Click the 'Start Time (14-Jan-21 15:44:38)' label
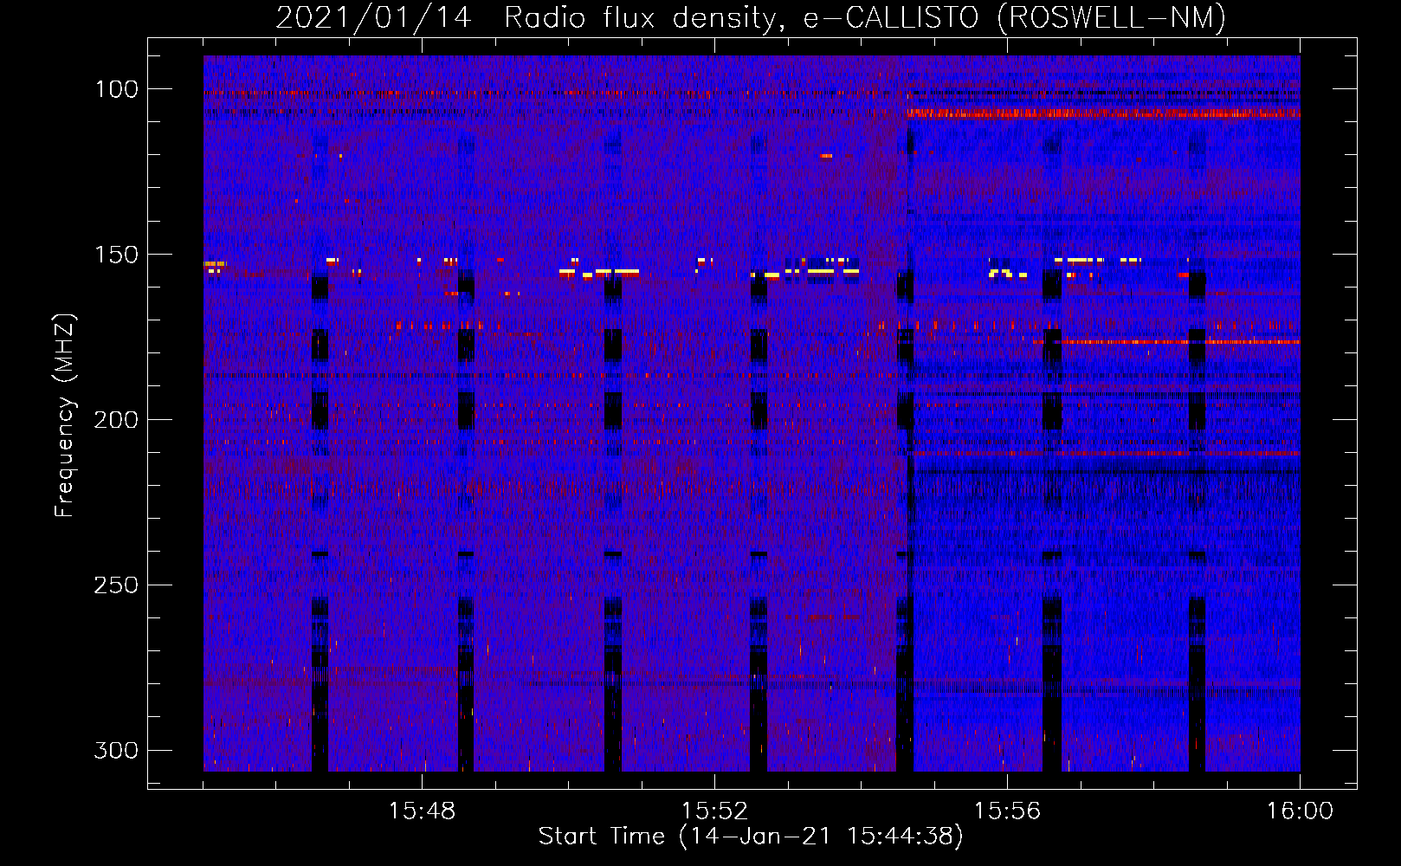Image resolution: width=1401 pixels, height=866 pixels. 751,837
